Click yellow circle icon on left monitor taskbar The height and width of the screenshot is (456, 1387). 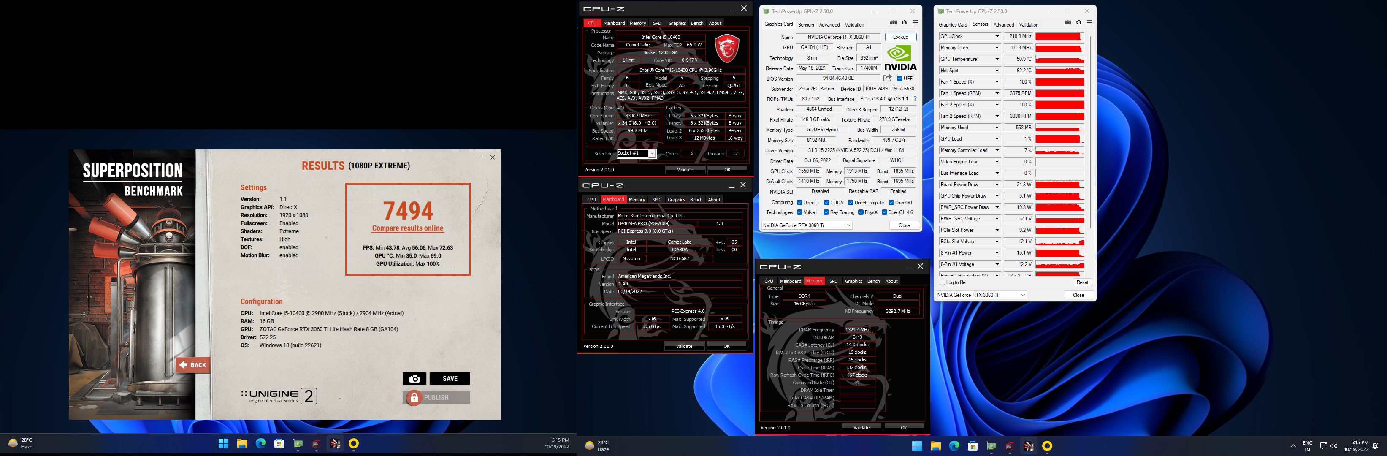point(354,444)
